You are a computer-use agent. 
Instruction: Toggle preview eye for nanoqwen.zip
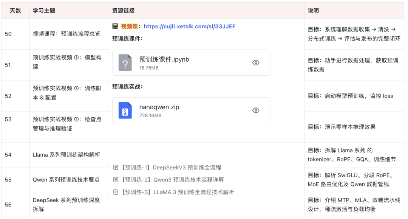[255, 110]
